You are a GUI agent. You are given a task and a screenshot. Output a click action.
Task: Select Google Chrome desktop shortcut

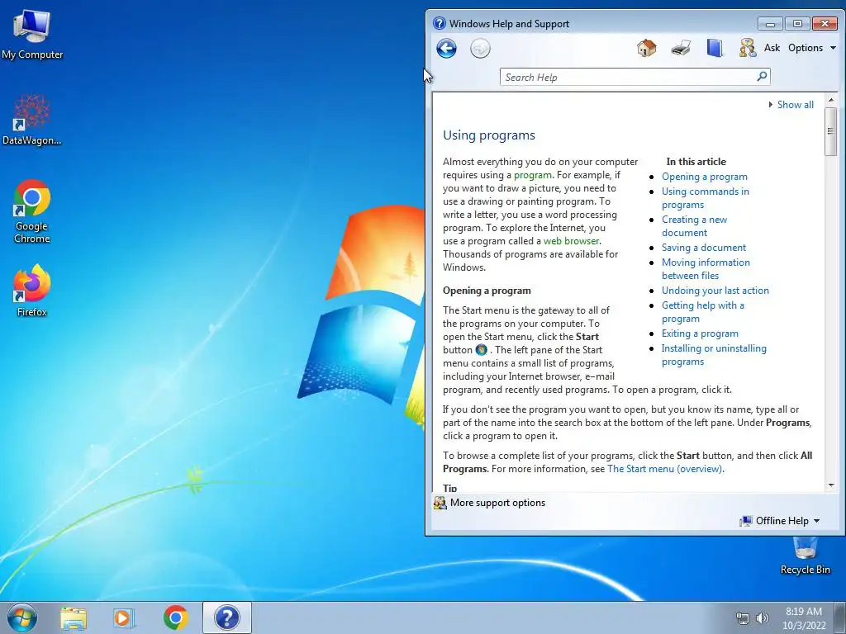coord(32,211)
